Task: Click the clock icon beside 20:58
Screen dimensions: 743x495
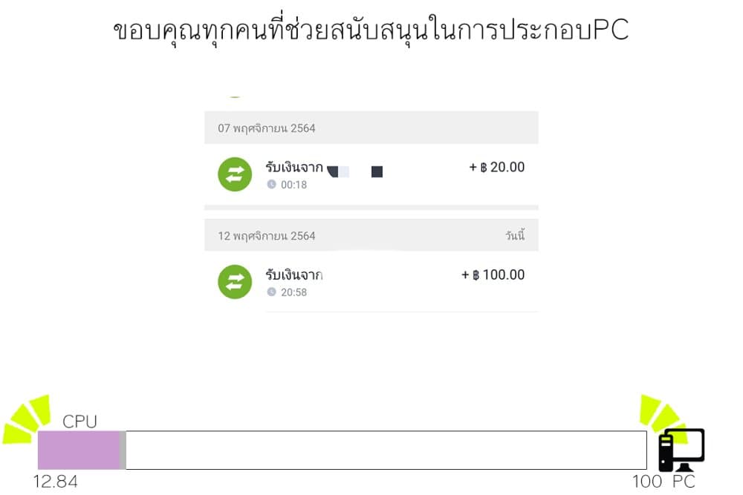Action: 271,292
